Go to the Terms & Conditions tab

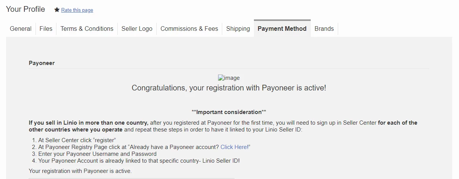(x=87, y=29)
